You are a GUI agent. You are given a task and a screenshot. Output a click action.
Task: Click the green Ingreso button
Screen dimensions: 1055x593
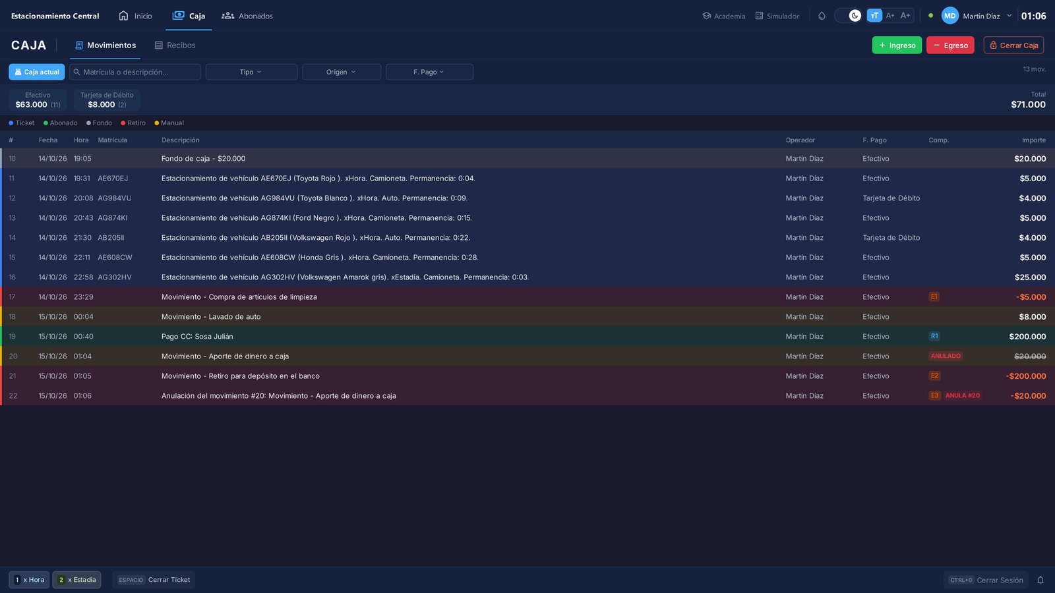(x=897, y=45)
